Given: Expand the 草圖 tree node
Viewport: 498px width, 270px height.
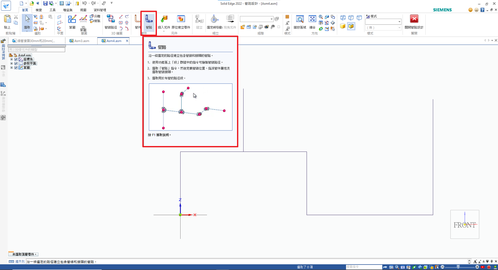Looking at the screenshot, I should click(12, 68).
